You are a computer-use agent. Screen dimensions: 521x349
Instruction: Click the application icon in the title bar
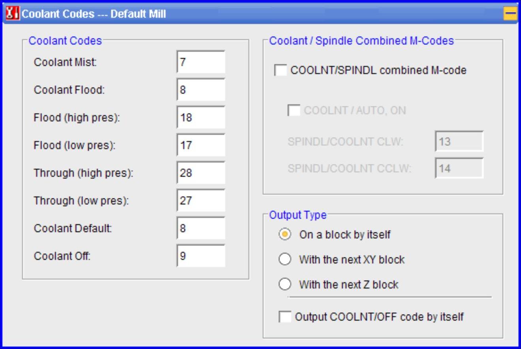pyautogui.click(x=12, y=15)
